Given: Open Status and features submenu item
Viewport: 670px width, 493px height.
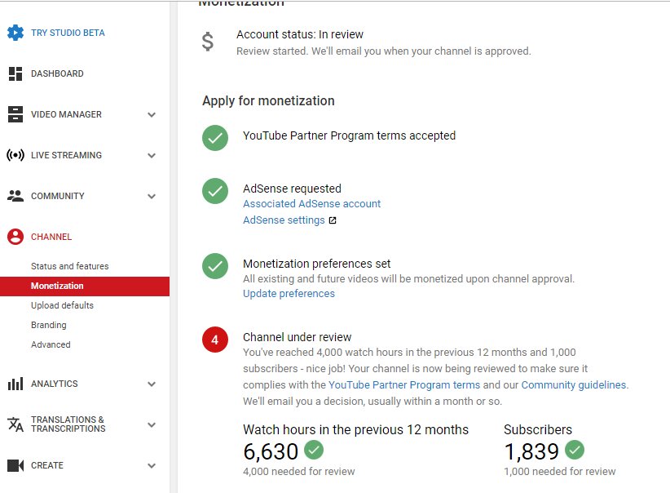Looking at the screenshot, I should pyautogui.click(x=69, y=266).
